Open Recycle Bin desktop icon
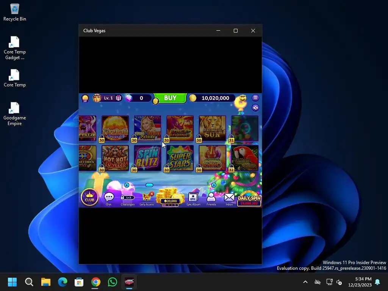The image size is (388, 291). (x=15, y=13)
